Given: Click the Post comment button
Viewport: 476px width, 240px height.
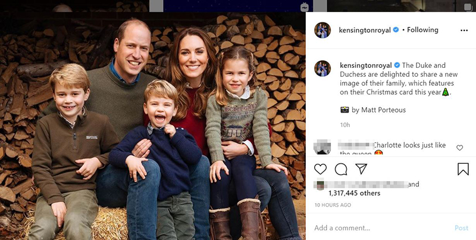Looking at the screenshot, I should pyautogui.click(x=461, y=227).
